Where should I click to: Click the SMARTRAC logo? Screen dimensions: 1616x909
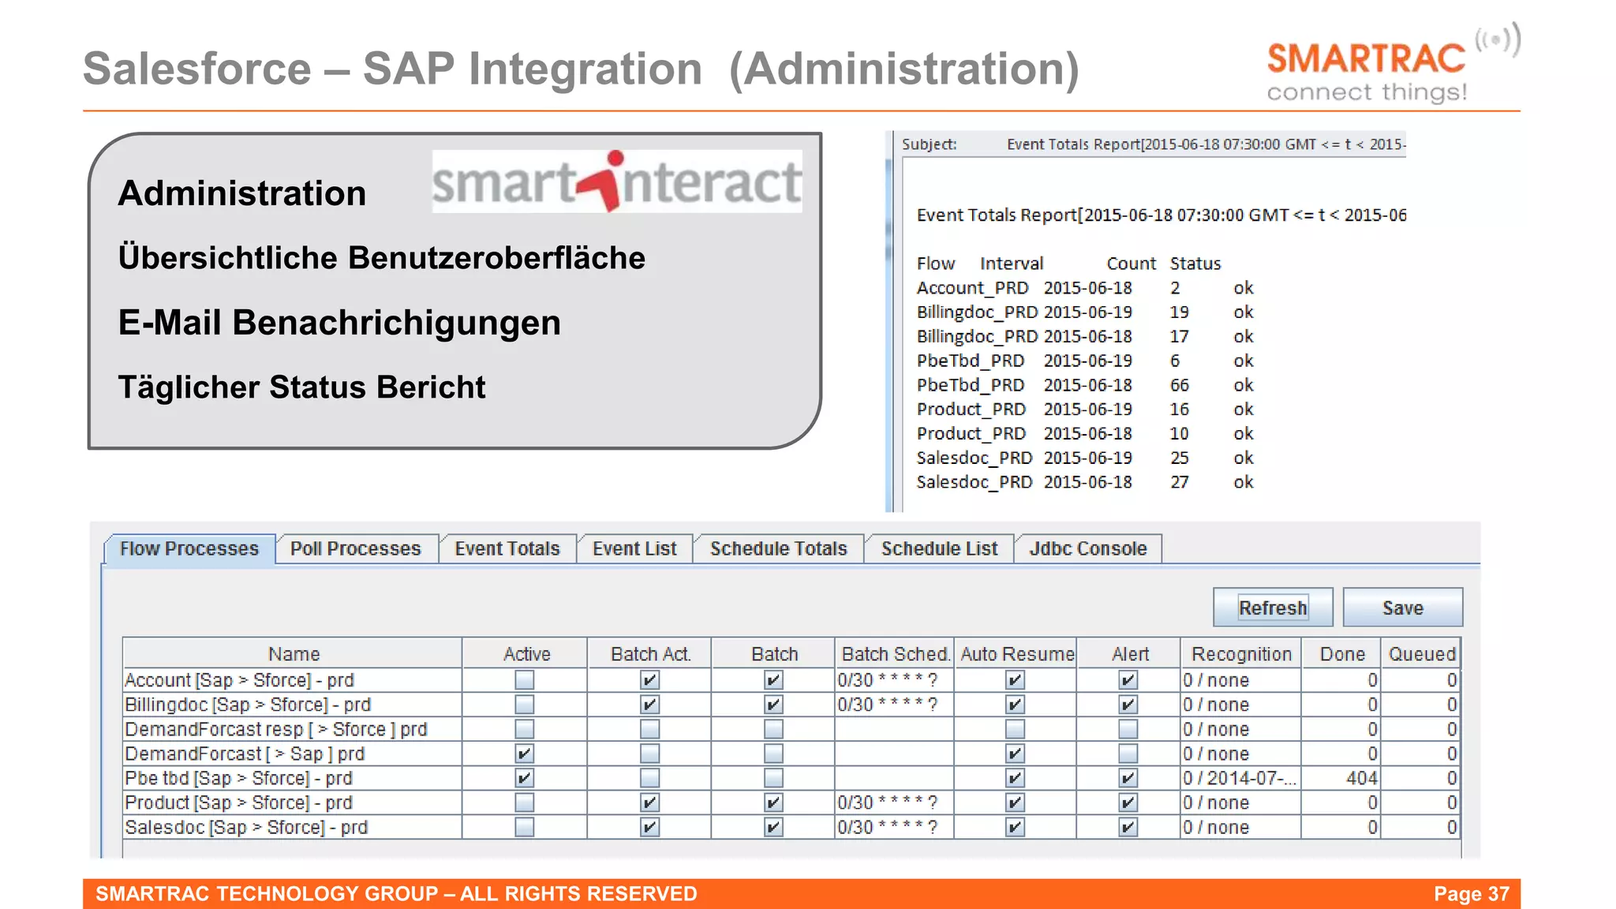pos(1393,63)
